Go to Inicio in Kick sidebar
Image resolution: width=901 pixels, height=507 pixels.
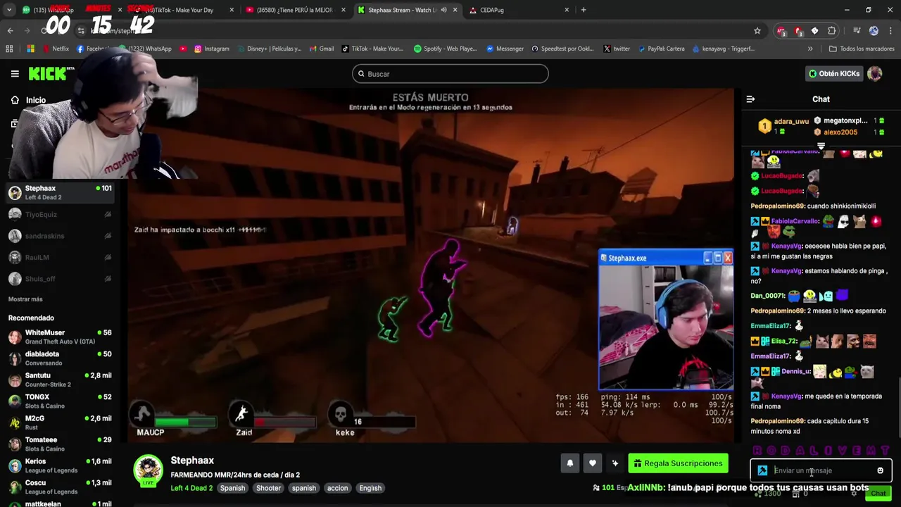pyautogui.click(x=28, y=100)
